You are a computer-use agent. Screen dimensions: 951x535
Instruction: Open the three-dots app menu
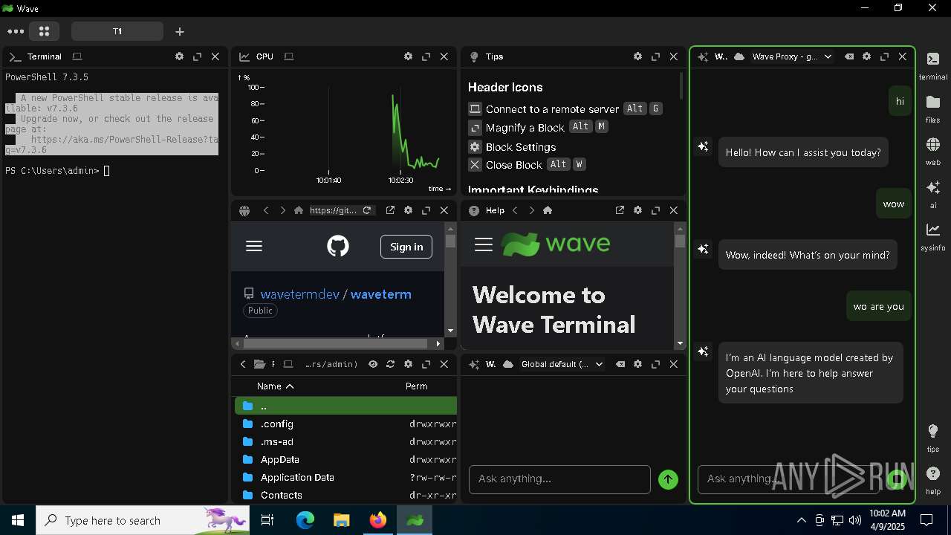click(16, 31)
